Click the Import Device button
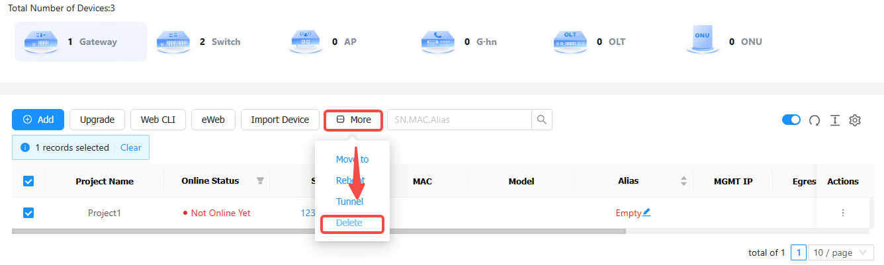The image size is (884, 265). (x=280, y=120)
